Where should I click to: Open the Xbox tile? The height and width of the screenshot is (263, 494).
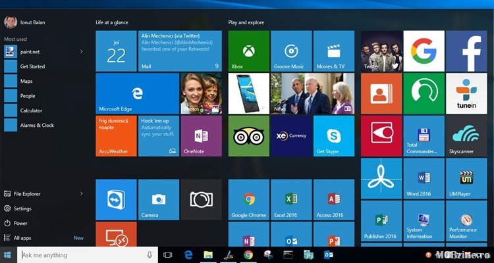(x=248, y=51)
